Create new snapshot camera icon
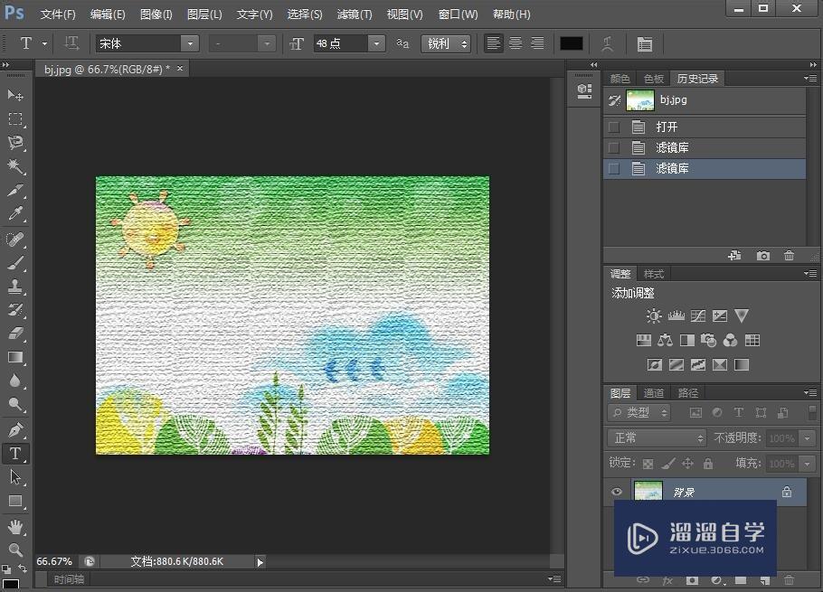This screenshot has width=823, height=592. (763, 257)
